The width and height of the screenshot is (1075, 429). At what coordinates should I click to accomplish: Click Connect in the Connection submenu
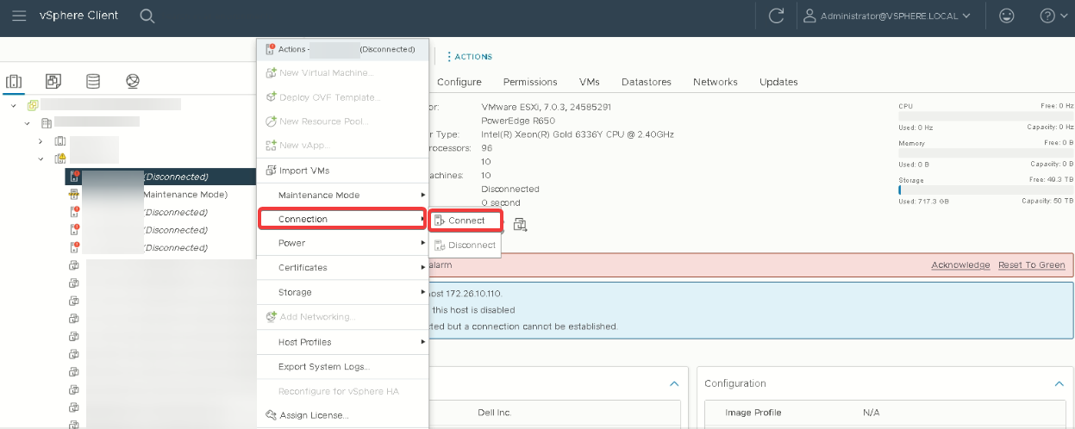(465, 221)
